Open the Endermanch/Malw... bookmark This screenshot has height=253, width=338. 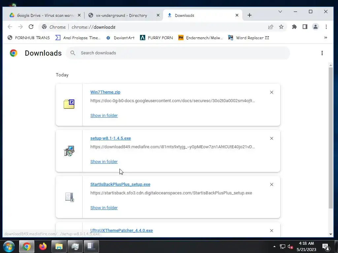coord(200,38)
